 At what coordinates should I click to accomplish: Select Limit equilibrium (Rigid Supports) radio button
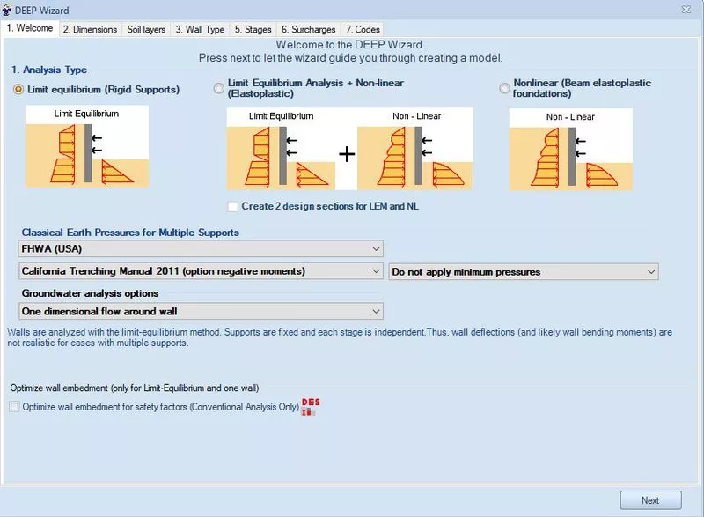(18, 89)
